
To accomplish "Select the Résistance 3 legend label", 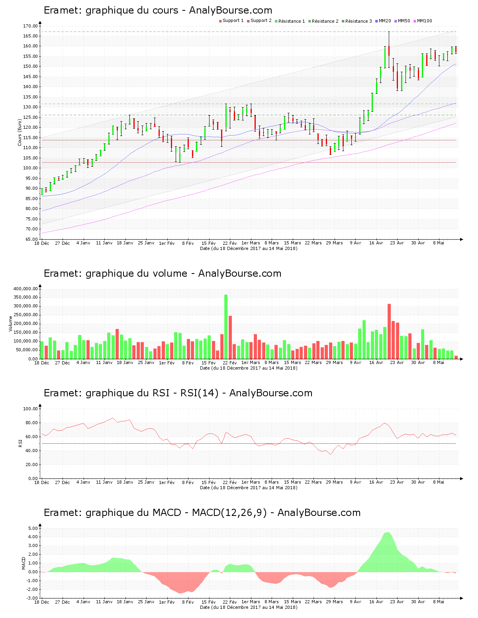I will pos(358,21).
